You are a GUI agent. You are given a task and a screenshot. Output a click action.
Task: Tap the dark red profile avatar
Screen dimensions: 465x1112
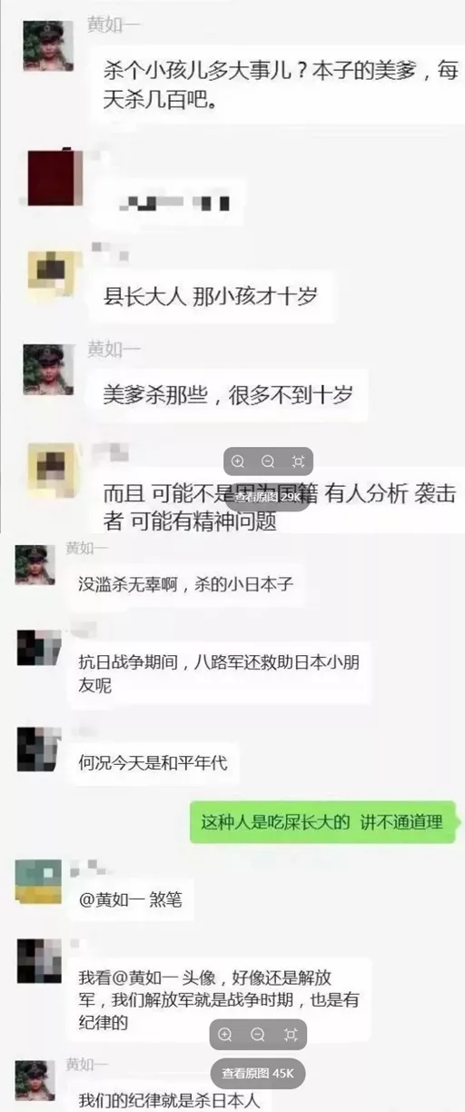(x=52, y=177)
